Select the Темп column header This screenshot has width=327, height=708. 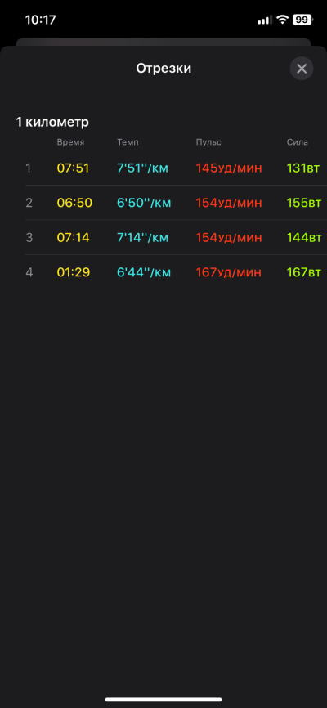[128, 142]
